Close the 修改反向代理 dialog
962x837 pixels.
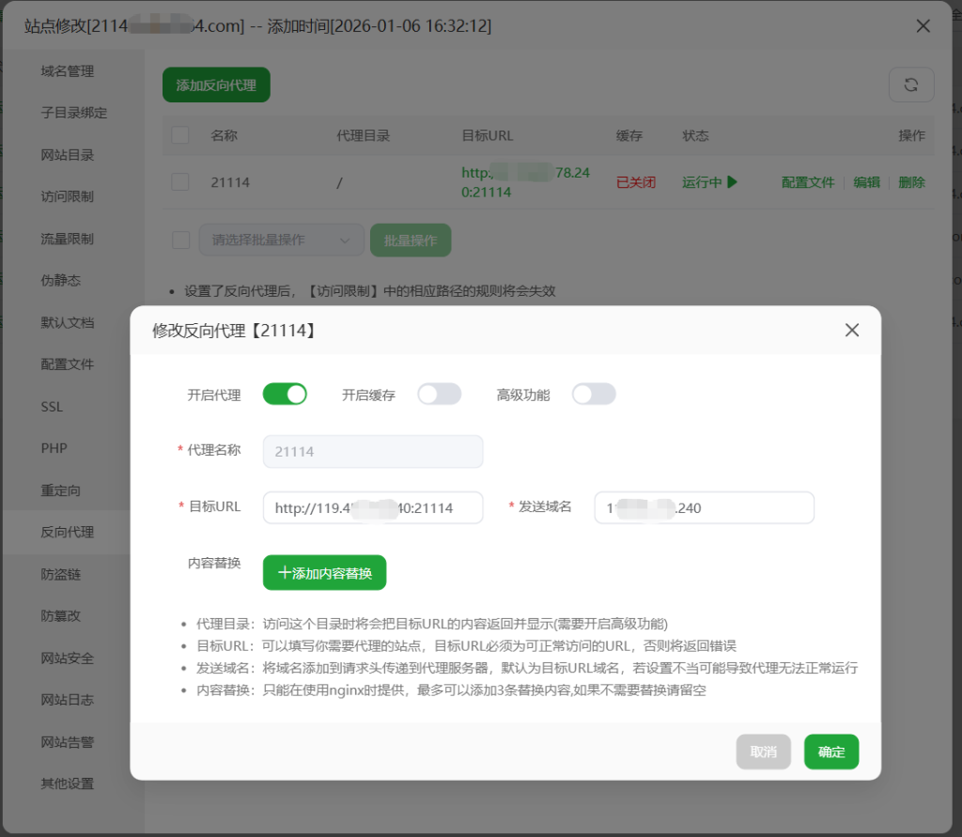[x=851, y=330]
